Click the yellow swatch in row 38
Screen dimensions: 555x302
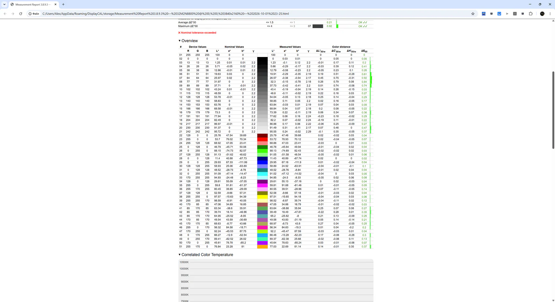pyautogui.click(x=263, y=197)
